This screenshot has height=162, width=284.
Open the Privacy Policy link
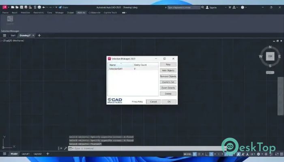pyautogui.click(x=137, y=102)
